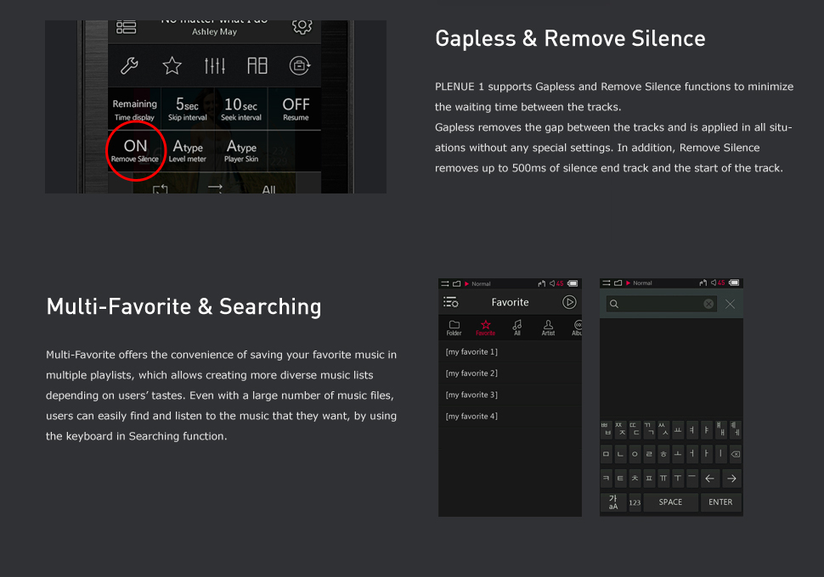This screenshot has height=577, width=824.
Task: Tap the left arrow key on keyboard
Action: 709,479
